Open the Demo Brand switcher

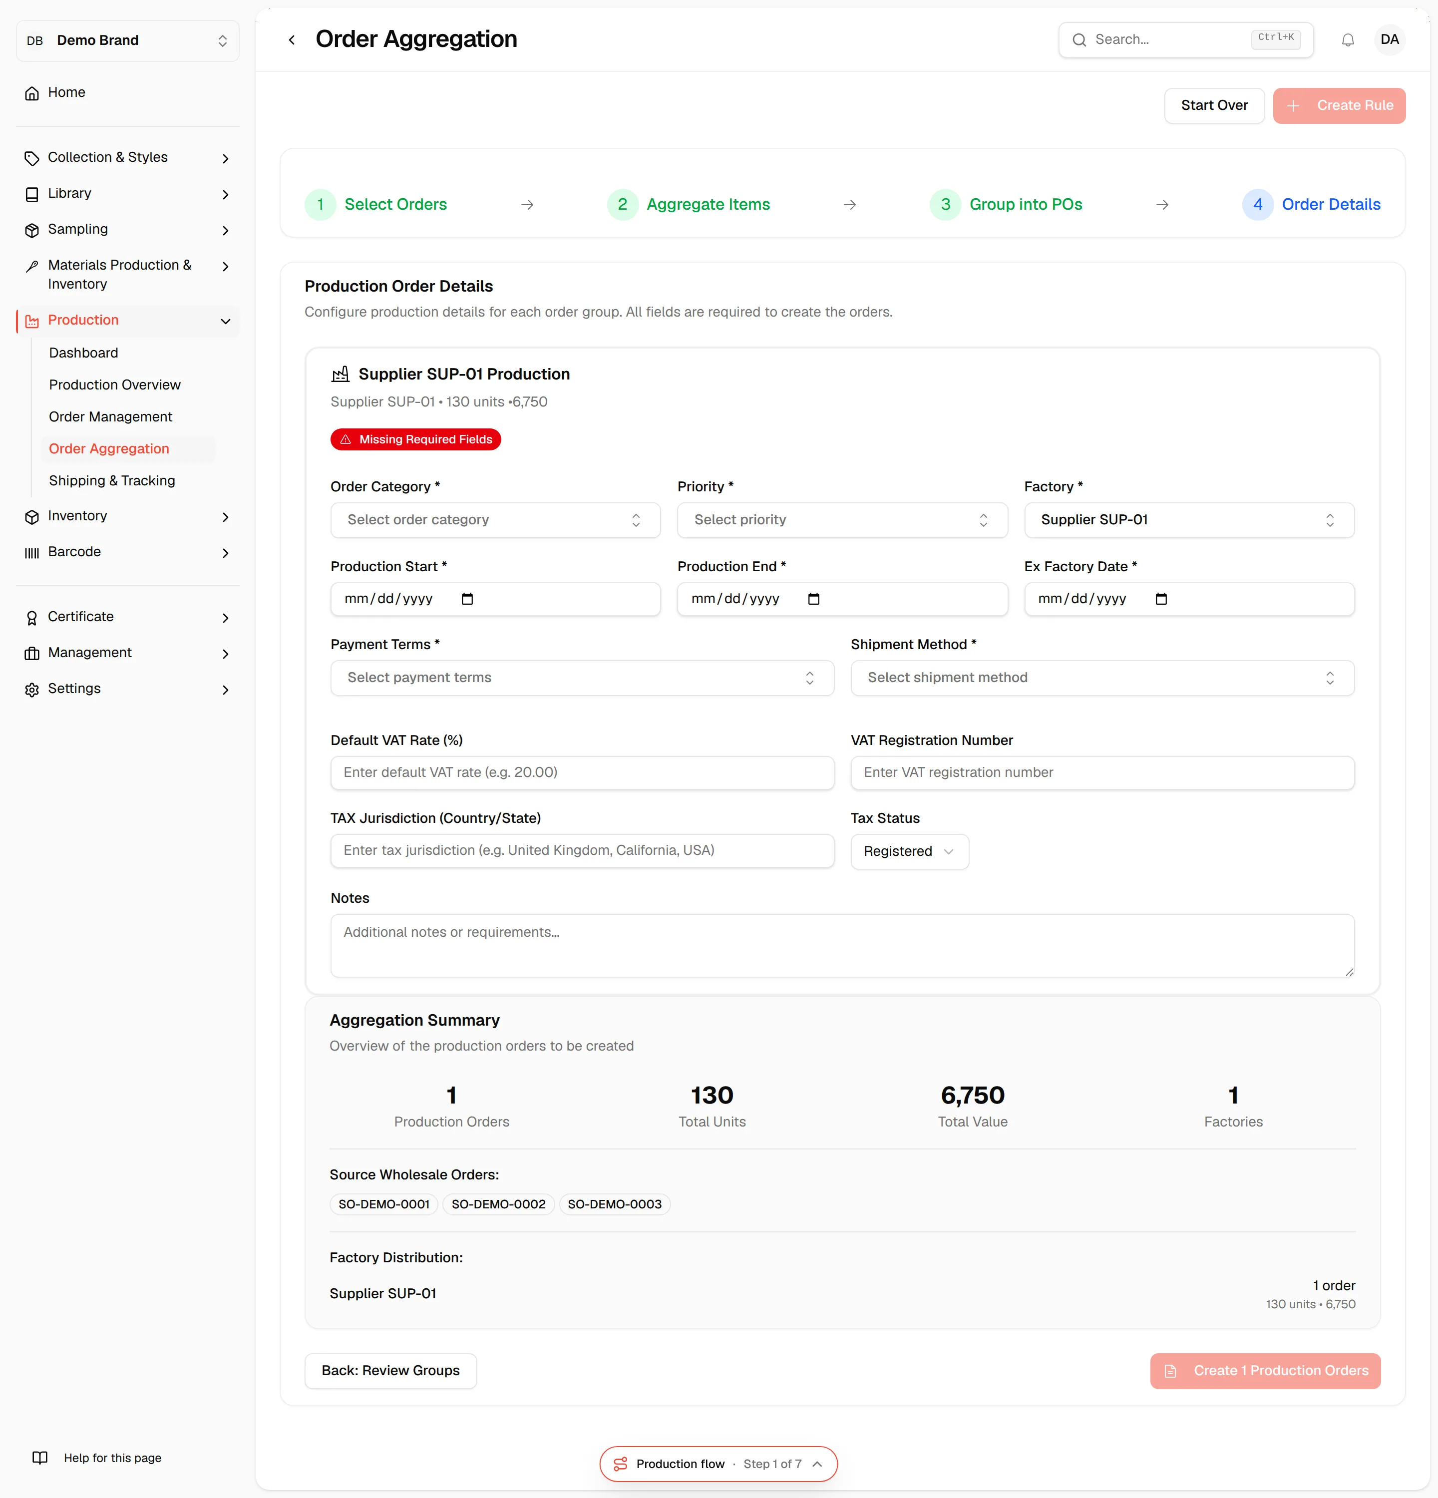click(128, 40)
